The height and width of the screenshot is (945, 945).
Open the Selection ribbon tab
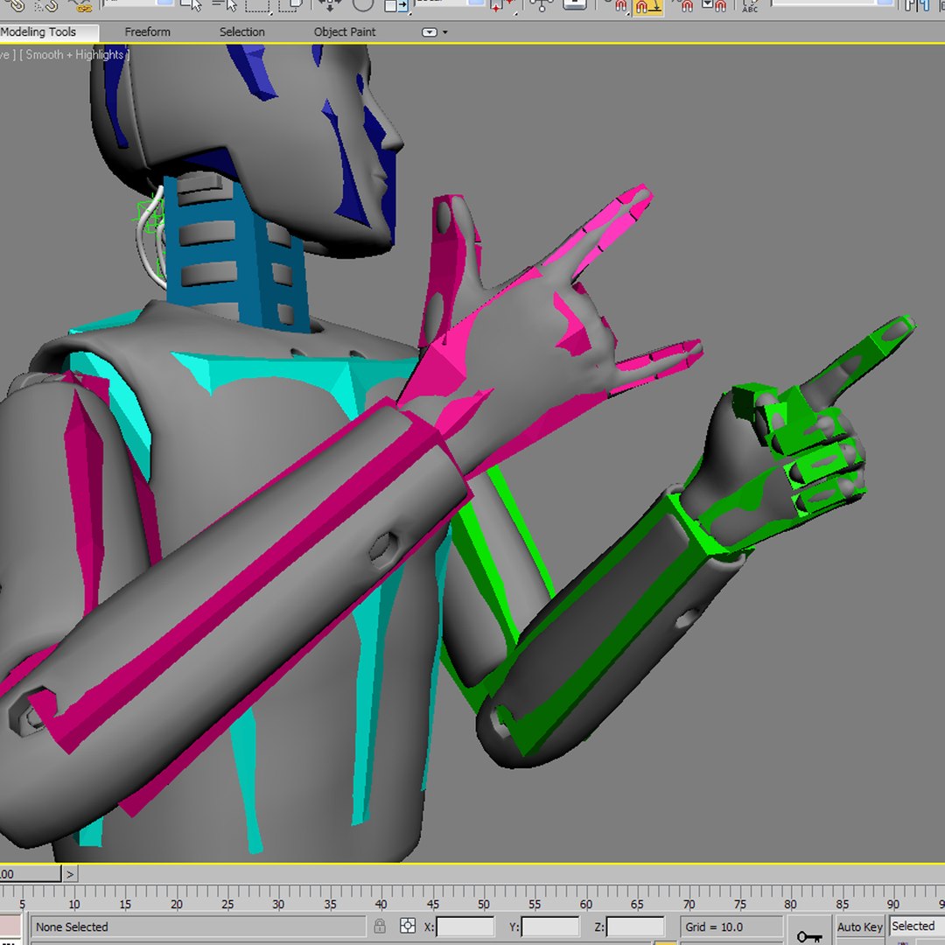(x=241, y=32)
